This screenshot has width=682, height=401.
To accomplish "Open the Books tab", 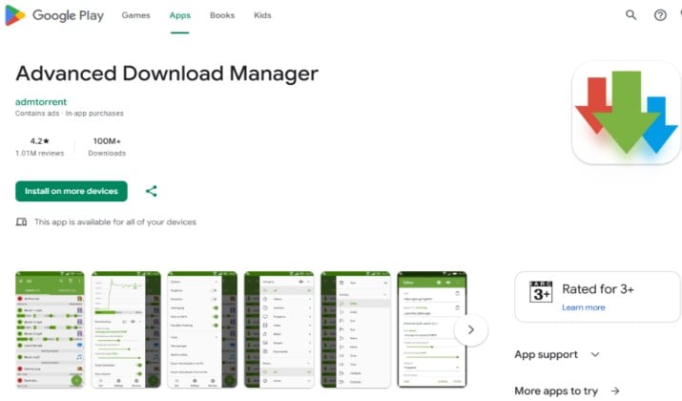I will (x=222, y=15).
